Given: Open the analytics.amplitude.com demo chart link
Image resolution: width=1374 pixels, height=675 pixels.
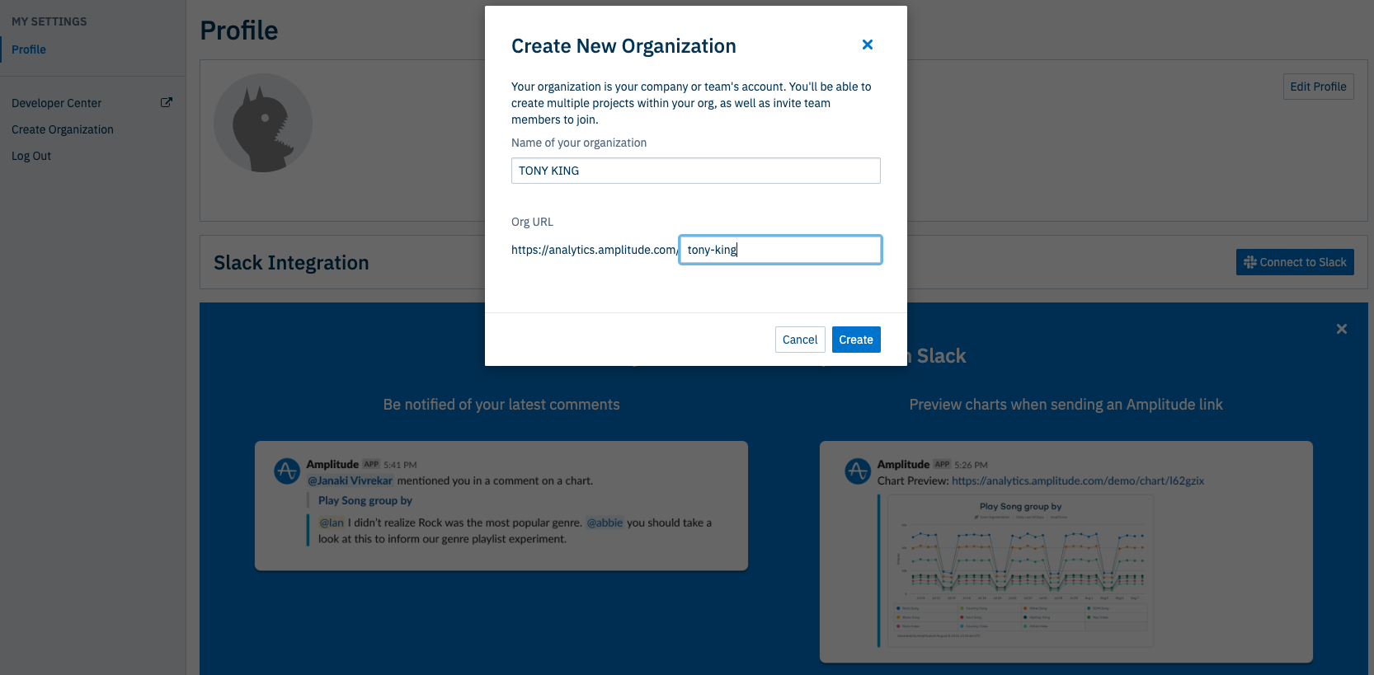Looking at the screenshot, I should [1078, 480].
